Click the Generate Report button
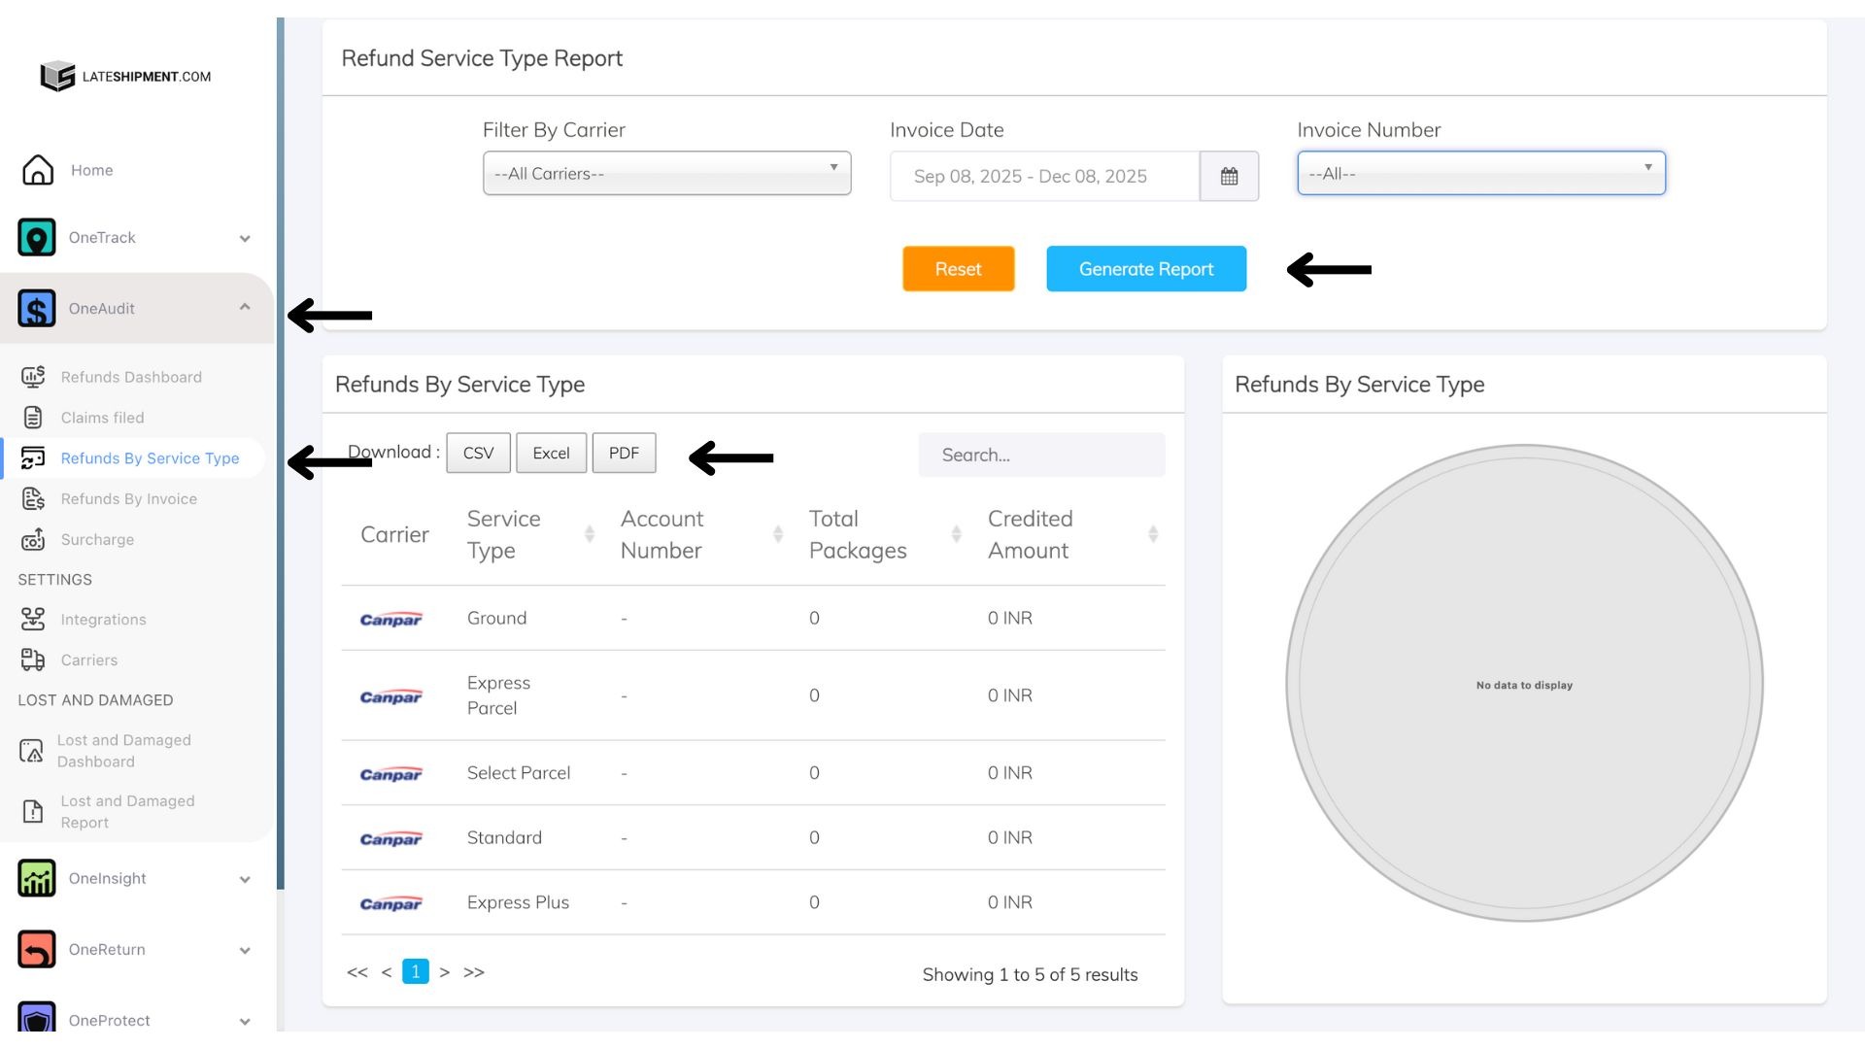This screenshot has width=1865, height=1049. pyautogui.click(x=1145, y=269)
